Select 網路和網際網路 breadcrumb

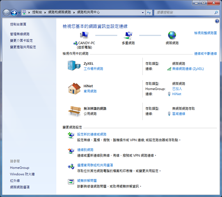60,12
